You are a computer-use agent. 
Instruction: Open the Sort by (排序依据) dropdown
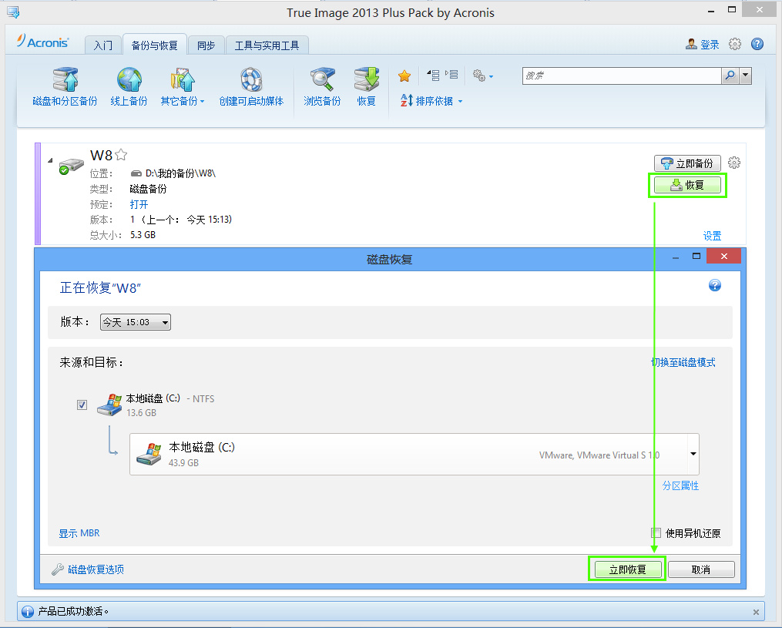tap(431, 101)
